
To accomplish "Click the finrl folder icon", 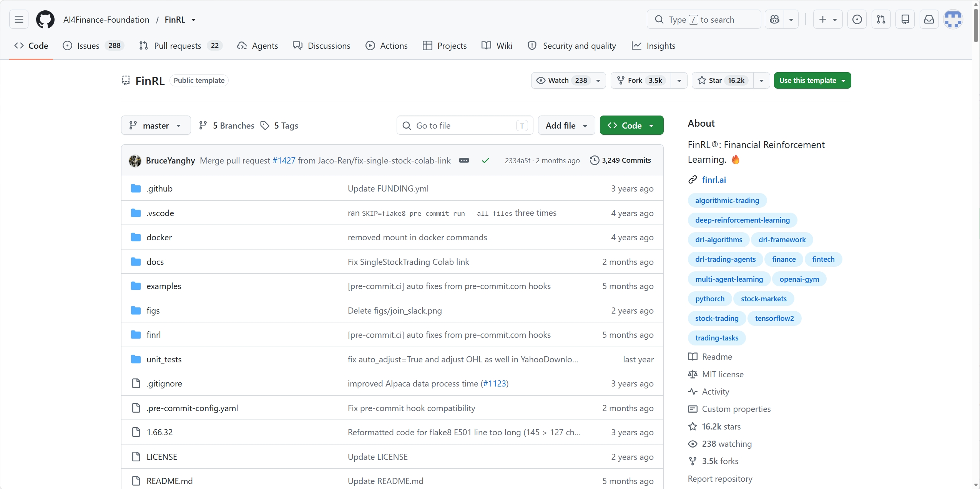I will [136, 335].
